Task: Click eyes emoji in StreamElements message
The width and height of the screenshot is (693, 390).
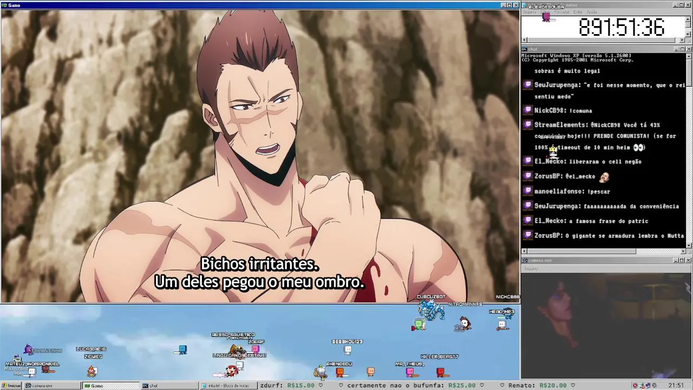Action: (x=639, y=147)
